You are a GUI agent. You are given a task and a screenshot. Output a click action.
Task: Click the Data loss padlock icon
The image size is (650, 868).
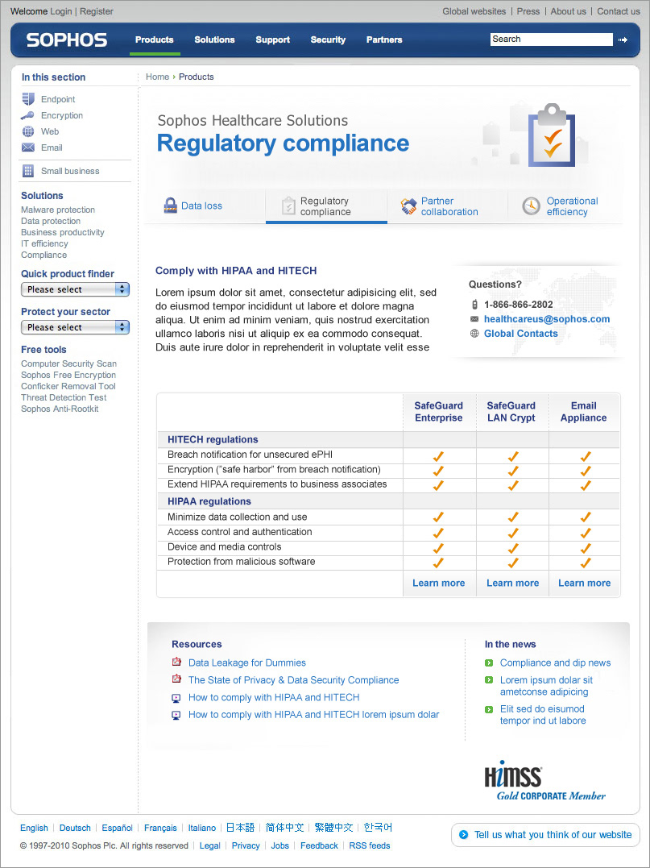click(170, 206)
